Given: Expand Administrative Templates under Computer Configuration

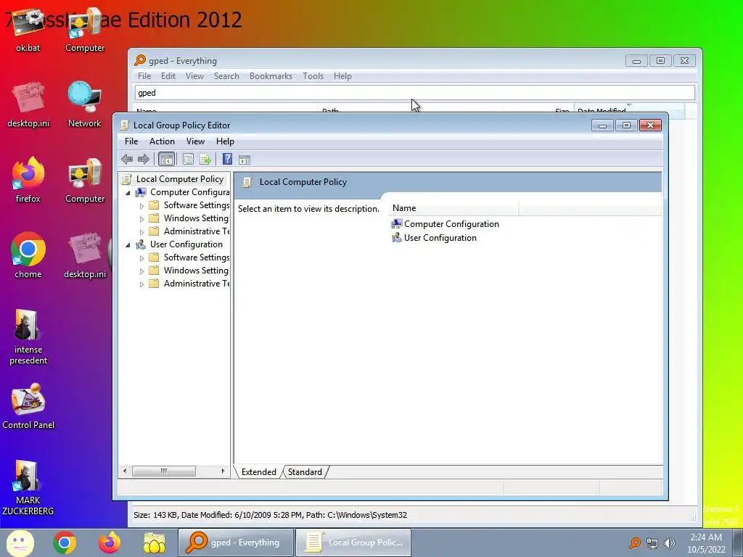Looking at the screenshot, I should click(141, 232).
